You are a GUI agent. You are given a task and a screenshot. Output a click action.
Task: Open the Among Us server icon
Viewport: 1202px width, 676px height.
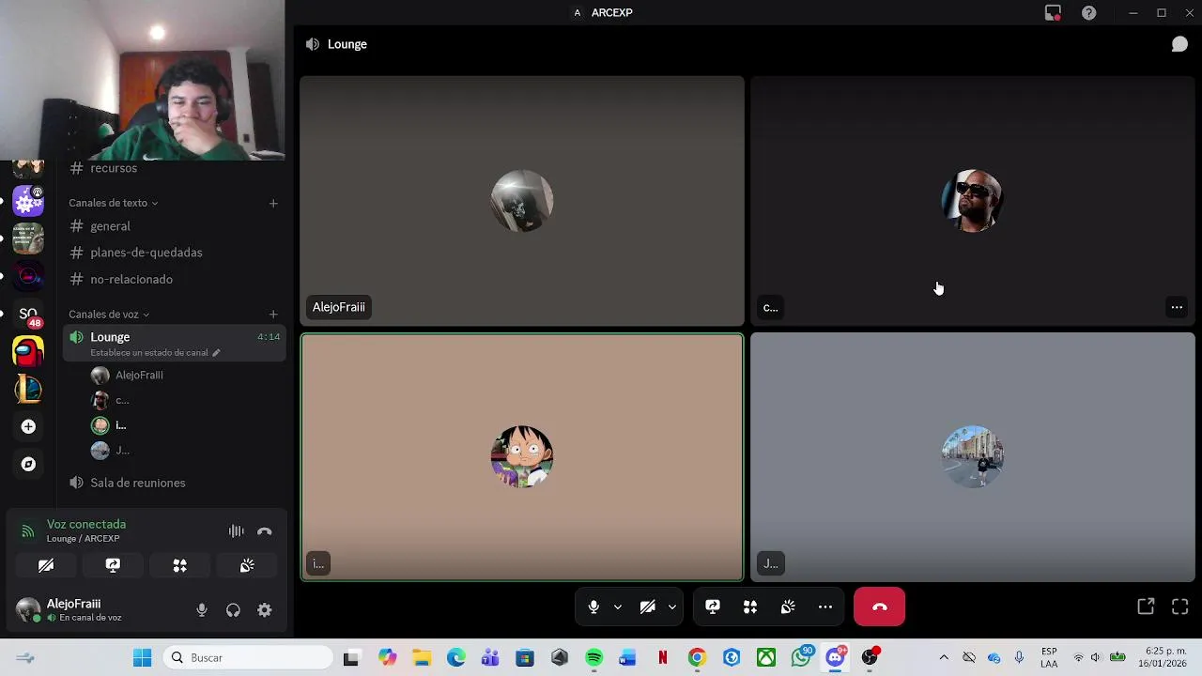tap(28, 352)
